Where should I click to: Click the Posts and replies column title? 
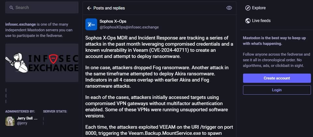pyautogui.click(x=109, y=8)
